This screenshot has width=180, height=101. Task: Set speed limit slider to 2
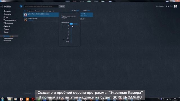69,32
